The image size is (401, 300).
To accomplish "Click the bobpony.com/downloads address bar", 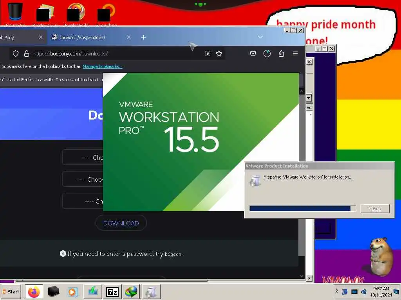I will tap(117, 54).
